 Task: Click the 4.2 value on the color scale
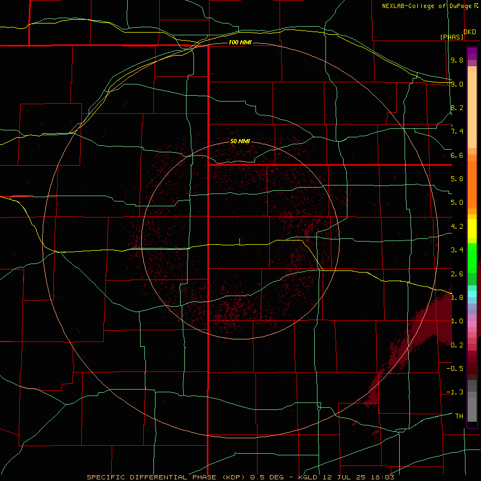[457, 227]
